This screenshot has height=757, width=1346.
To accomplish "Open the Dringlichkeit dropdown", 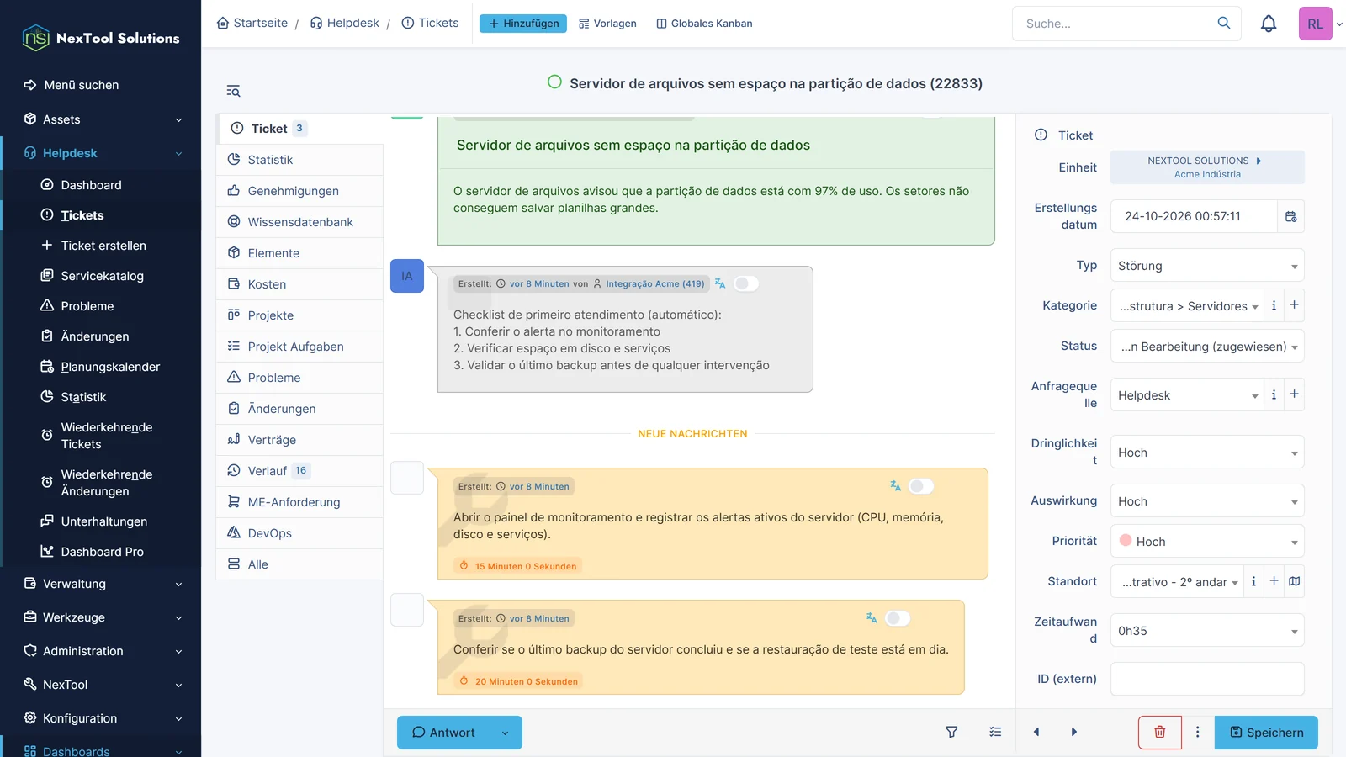I will pyautogui.click(x=1207, y=453).
